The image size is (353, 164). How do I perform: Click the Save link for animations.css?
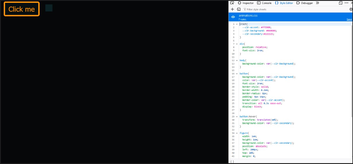[x=349, y=19]
